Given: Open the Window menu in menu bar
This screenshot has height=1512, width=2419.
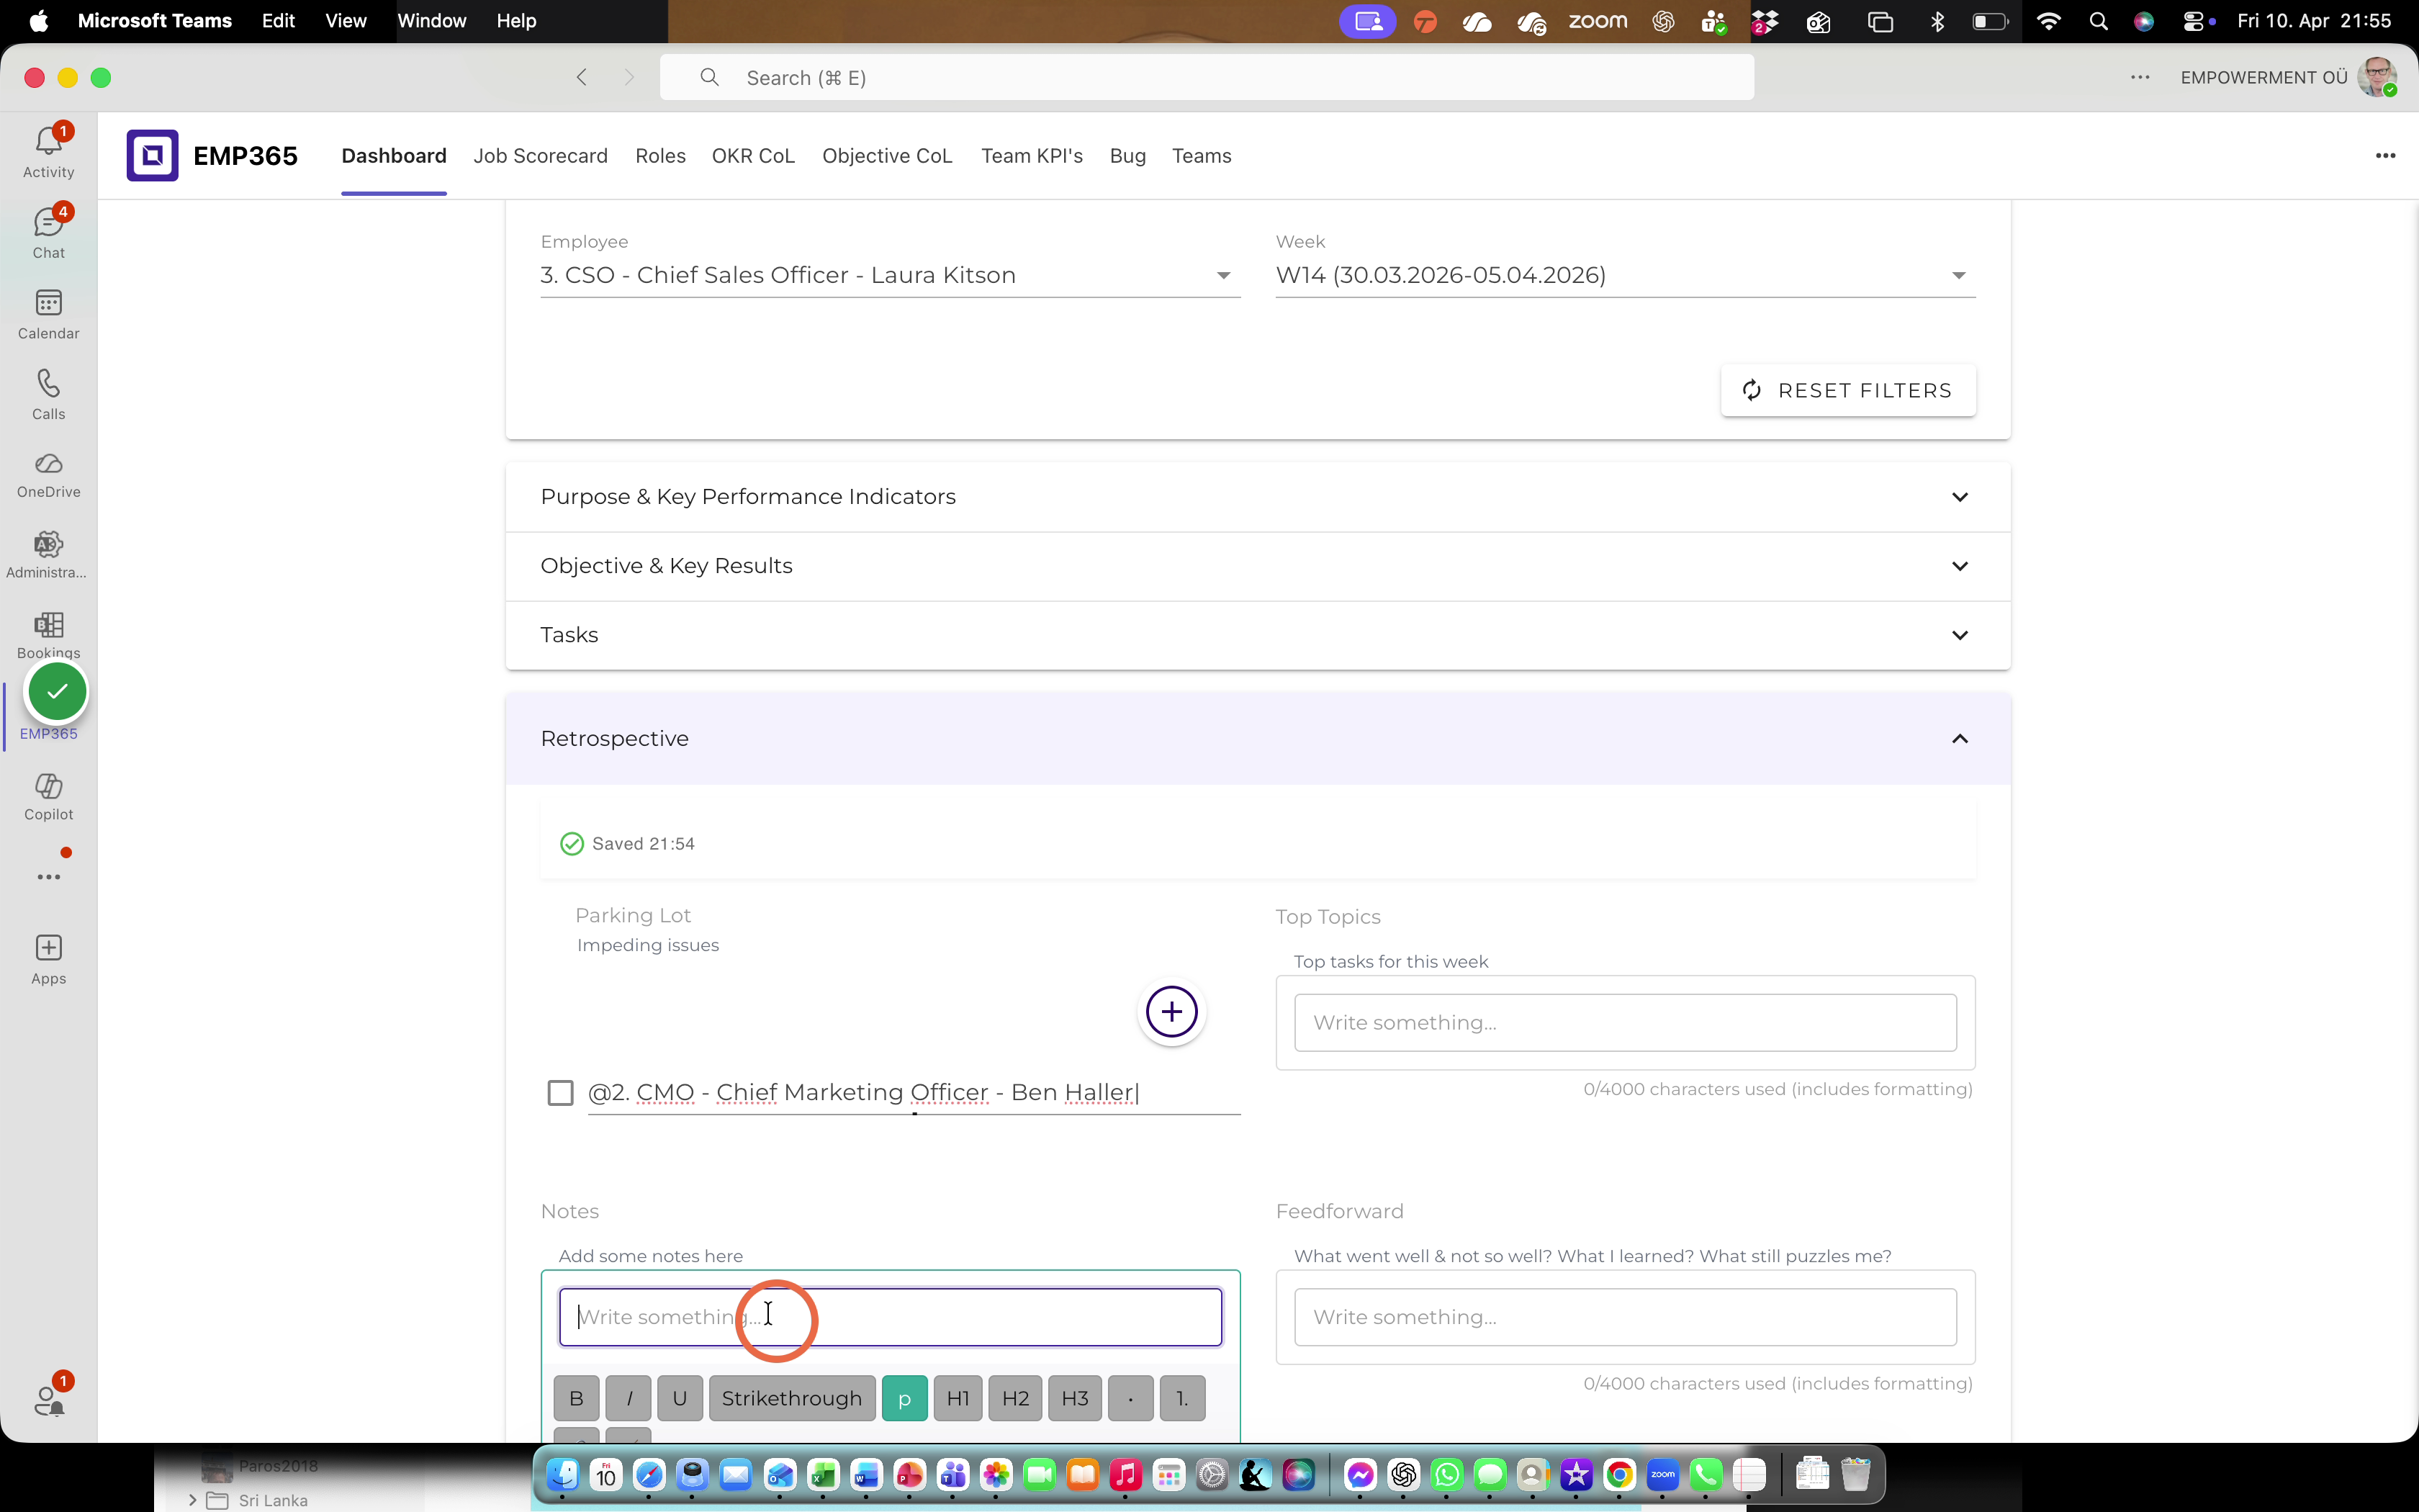Looking at the screenshot, I should coord(432,21).
